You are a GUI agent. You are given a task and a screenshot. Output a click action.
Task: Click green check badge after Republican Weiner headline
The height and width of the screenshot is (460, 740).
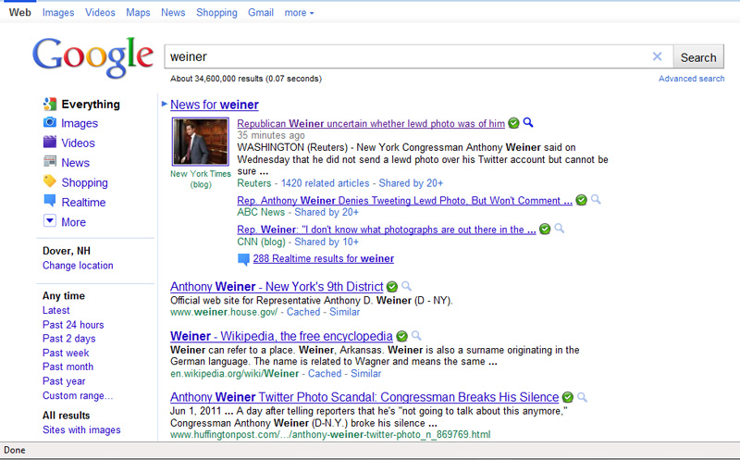pyautogui.click(x=513, y=123)
